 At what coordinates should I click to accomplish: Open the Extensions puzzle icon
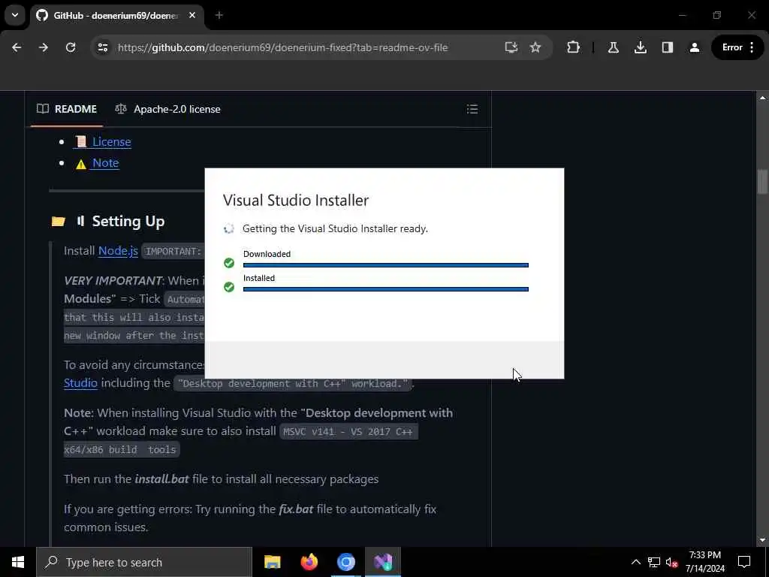pos(573,47)
